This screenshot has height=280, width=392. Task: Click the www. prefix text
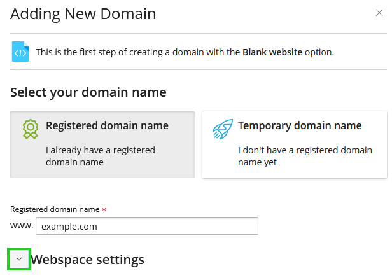[22, 225]
